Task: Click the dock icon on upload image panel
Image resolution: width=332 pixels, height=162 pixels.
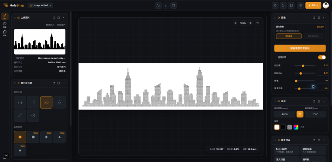Action: [x=58, y=18]
